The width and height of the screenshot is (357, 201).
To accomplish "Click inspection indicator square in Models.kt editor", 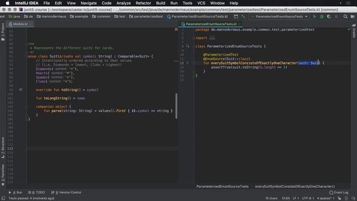I will click(x=176, y=30).
